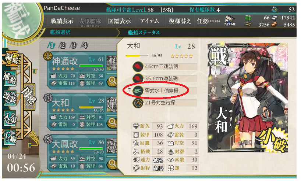Click the 21号対空電探 radar equipment icon

point(138,103)
